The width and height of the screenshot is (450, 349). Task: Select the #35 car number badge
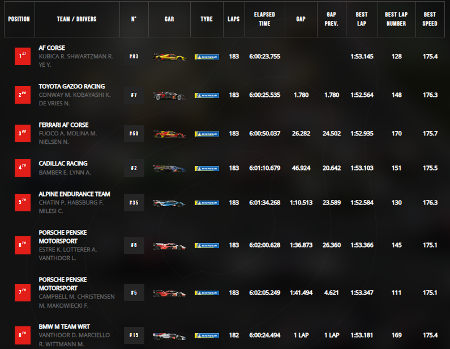[134, 203]
